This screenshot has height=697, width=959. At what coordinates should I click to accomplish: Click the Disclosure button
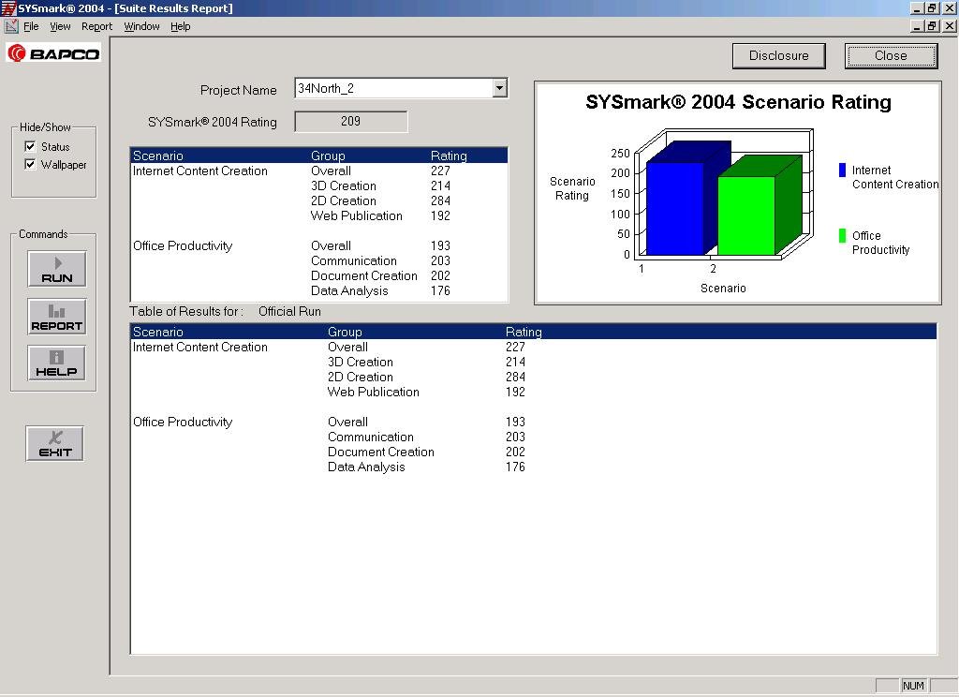pos(778,55)
